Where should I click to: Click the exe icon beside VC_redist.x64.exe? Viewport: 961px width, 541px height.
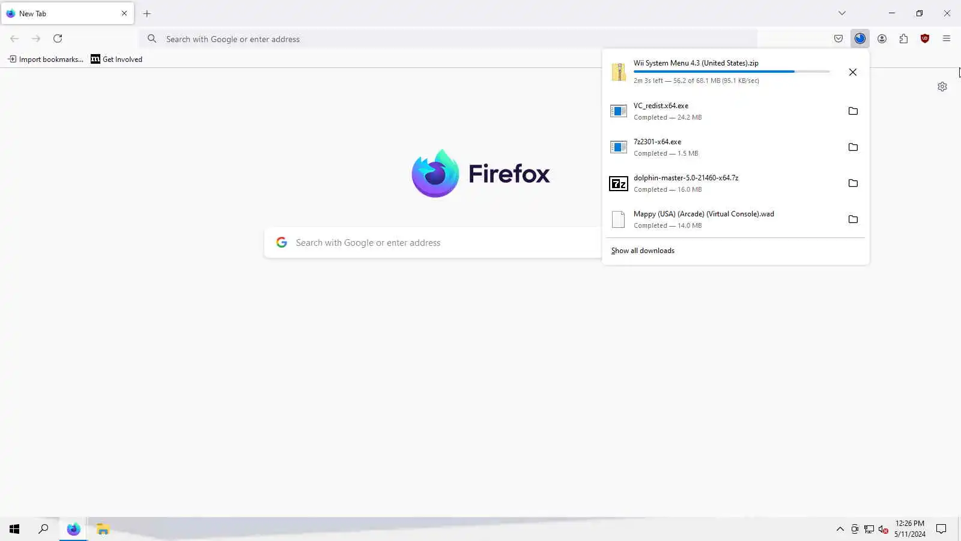click(619, 111)
